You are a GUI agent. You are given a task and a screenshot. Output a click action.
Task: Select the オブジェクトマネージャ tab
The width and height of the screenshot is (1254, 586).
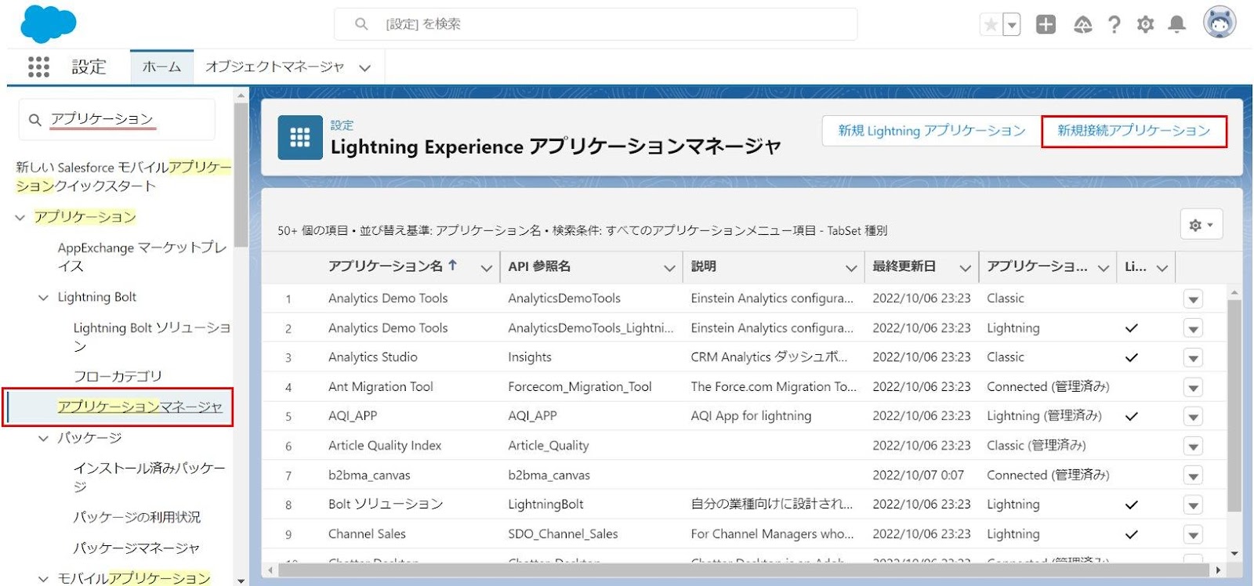coord(274,67)
